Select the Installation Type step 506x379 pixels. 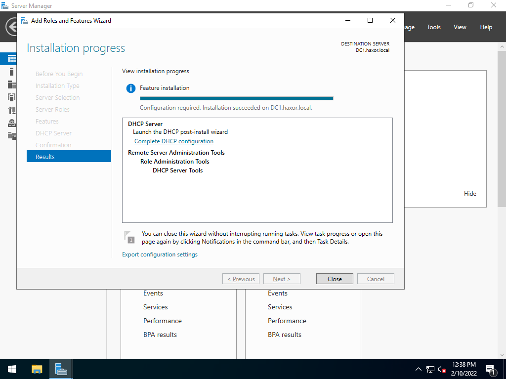click(x=57, y=86)
